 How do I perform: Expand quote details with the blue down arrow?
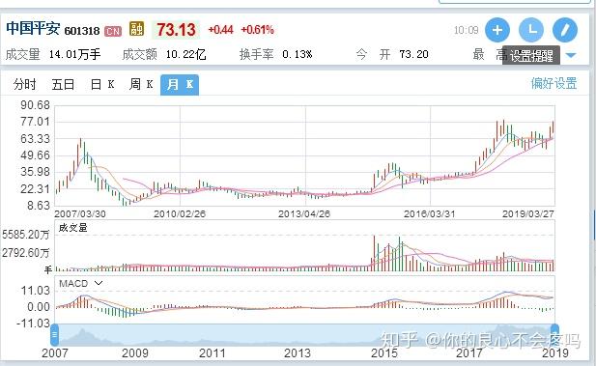[571, 55]
